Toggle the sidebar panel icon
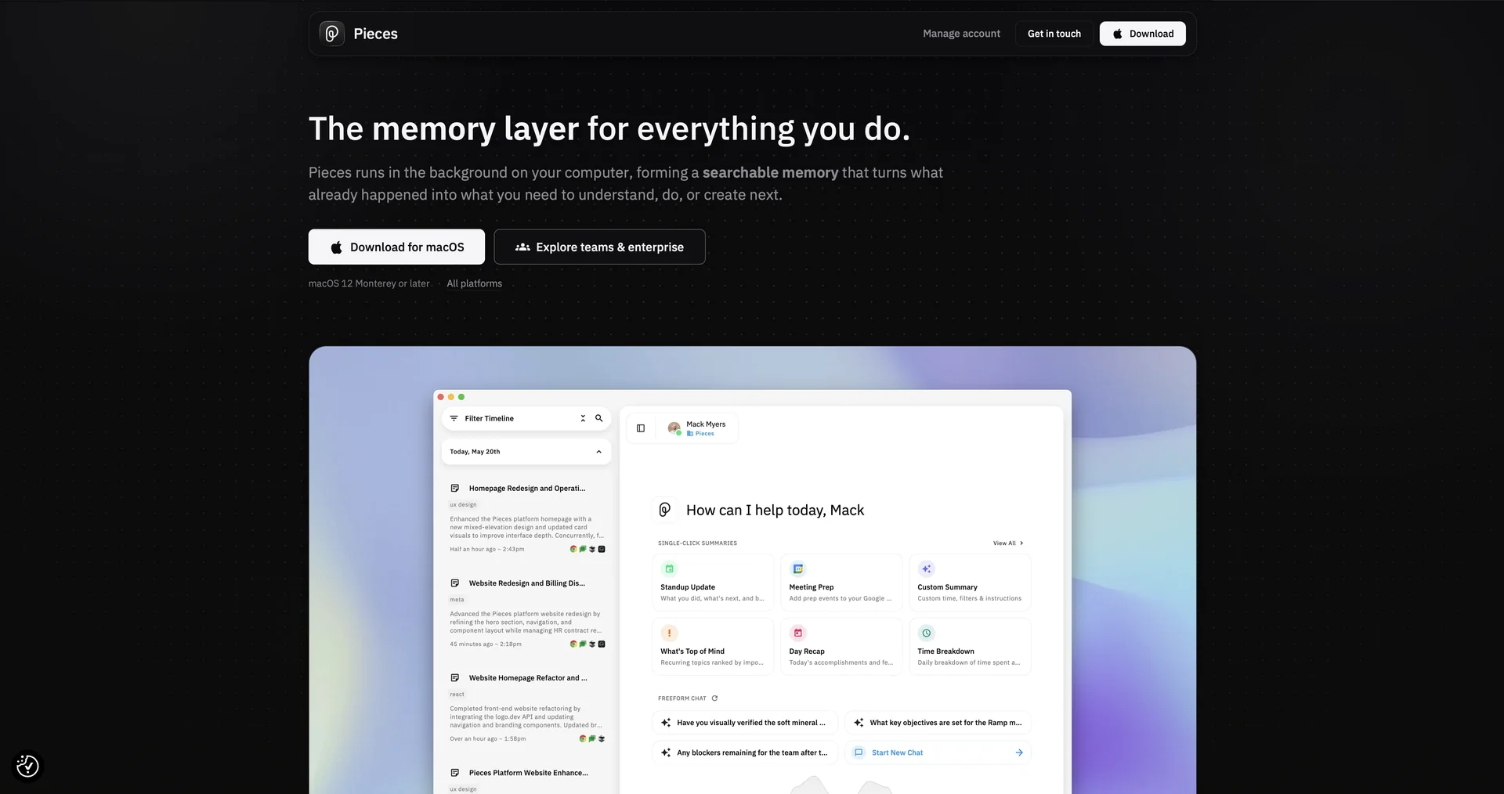This screenshot has width=1504, height=794. pyautogui.click(x=641, y=428)
